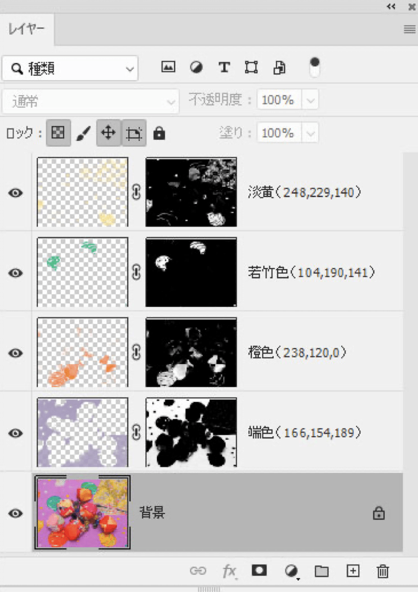Open the layers panel options menu
418x592 pixels.
409,30
